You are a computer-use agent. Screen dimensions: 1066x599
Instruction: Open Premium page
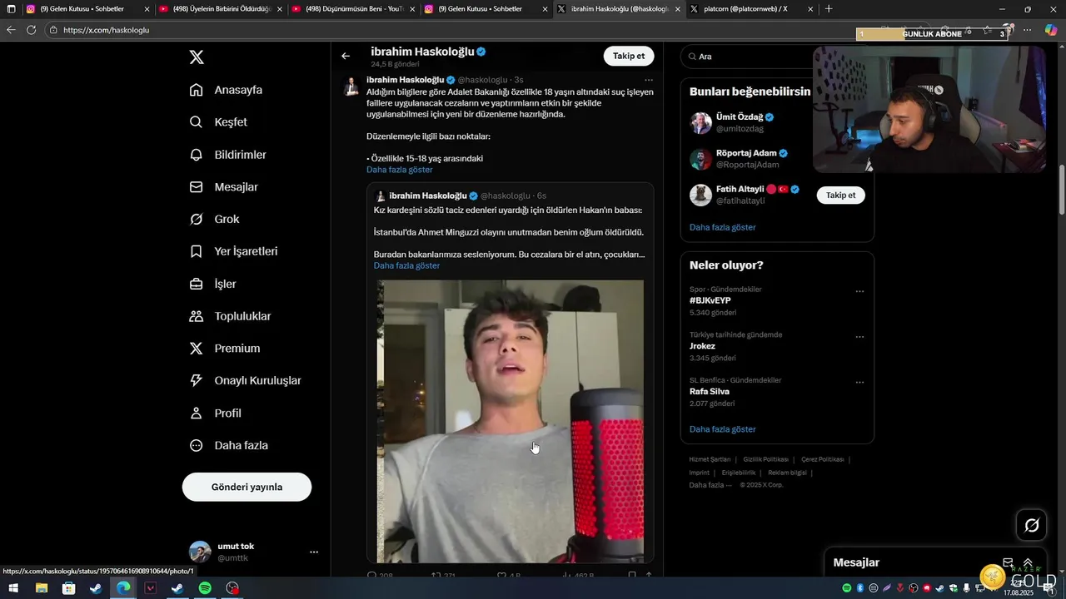tap(225, 349)
